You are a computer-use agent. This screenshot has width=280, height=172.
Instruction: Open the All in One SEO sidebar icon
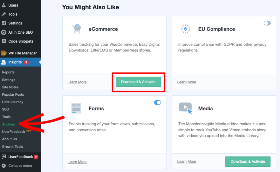click(4, 32)
